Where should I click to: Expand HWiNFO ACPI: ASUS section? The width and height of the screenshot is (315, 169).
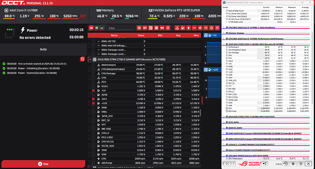coord(224,122)
